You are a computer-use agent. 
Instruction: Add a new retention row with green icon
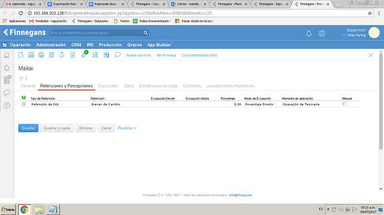pos(24,98)
